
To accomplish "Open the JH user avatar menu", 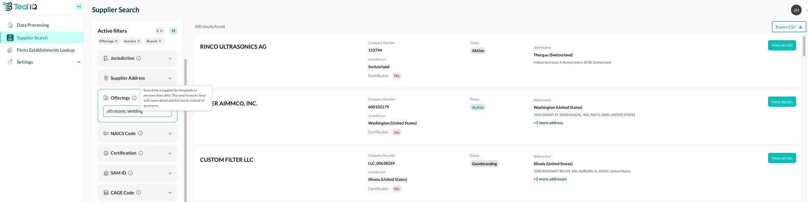I will click(x=796, y=10).
